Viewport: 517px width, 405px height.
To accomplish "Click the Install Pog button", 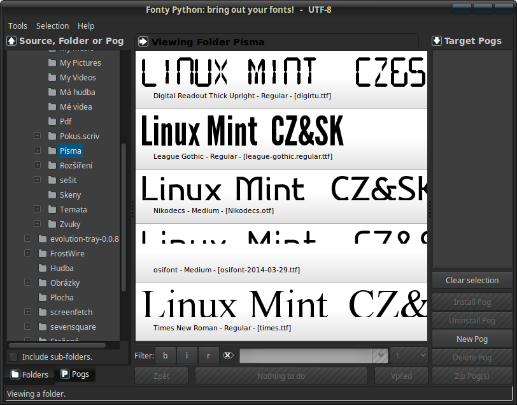I will [472, 302].
